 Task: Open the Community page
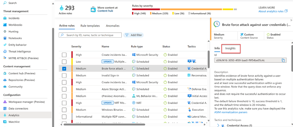[x=16, y=87]
